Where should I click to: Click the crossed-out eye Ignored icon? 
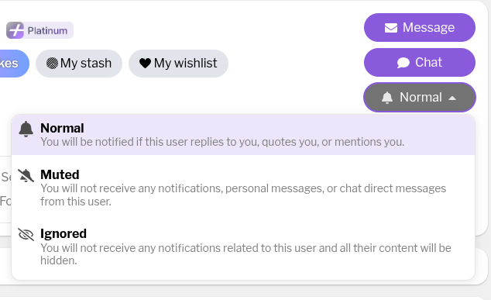pos(26,234)
